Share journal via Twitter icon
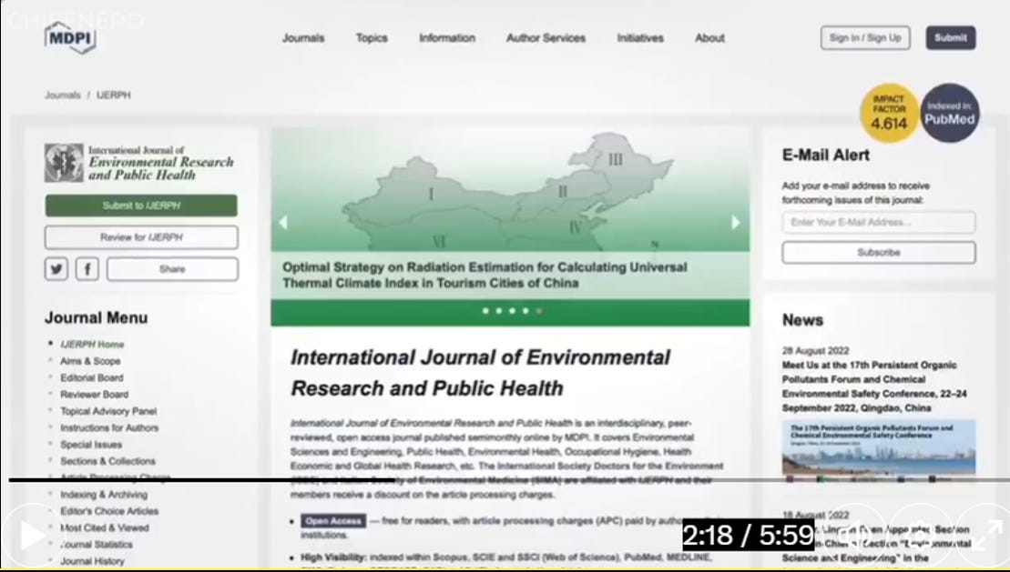Viewport: 1010px width, 572px height. click(x=56, y=269)
